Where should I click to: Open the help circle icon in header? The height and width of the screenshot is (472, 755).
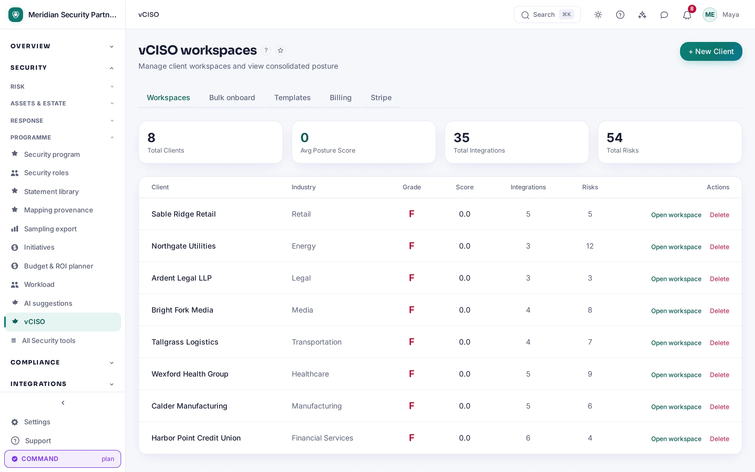click(620, 15)
